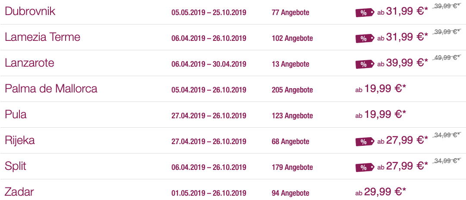Screen dimensions: 466x200
Task: Click the sale tag icon for Lanzarote
Action: click(365, 64)
